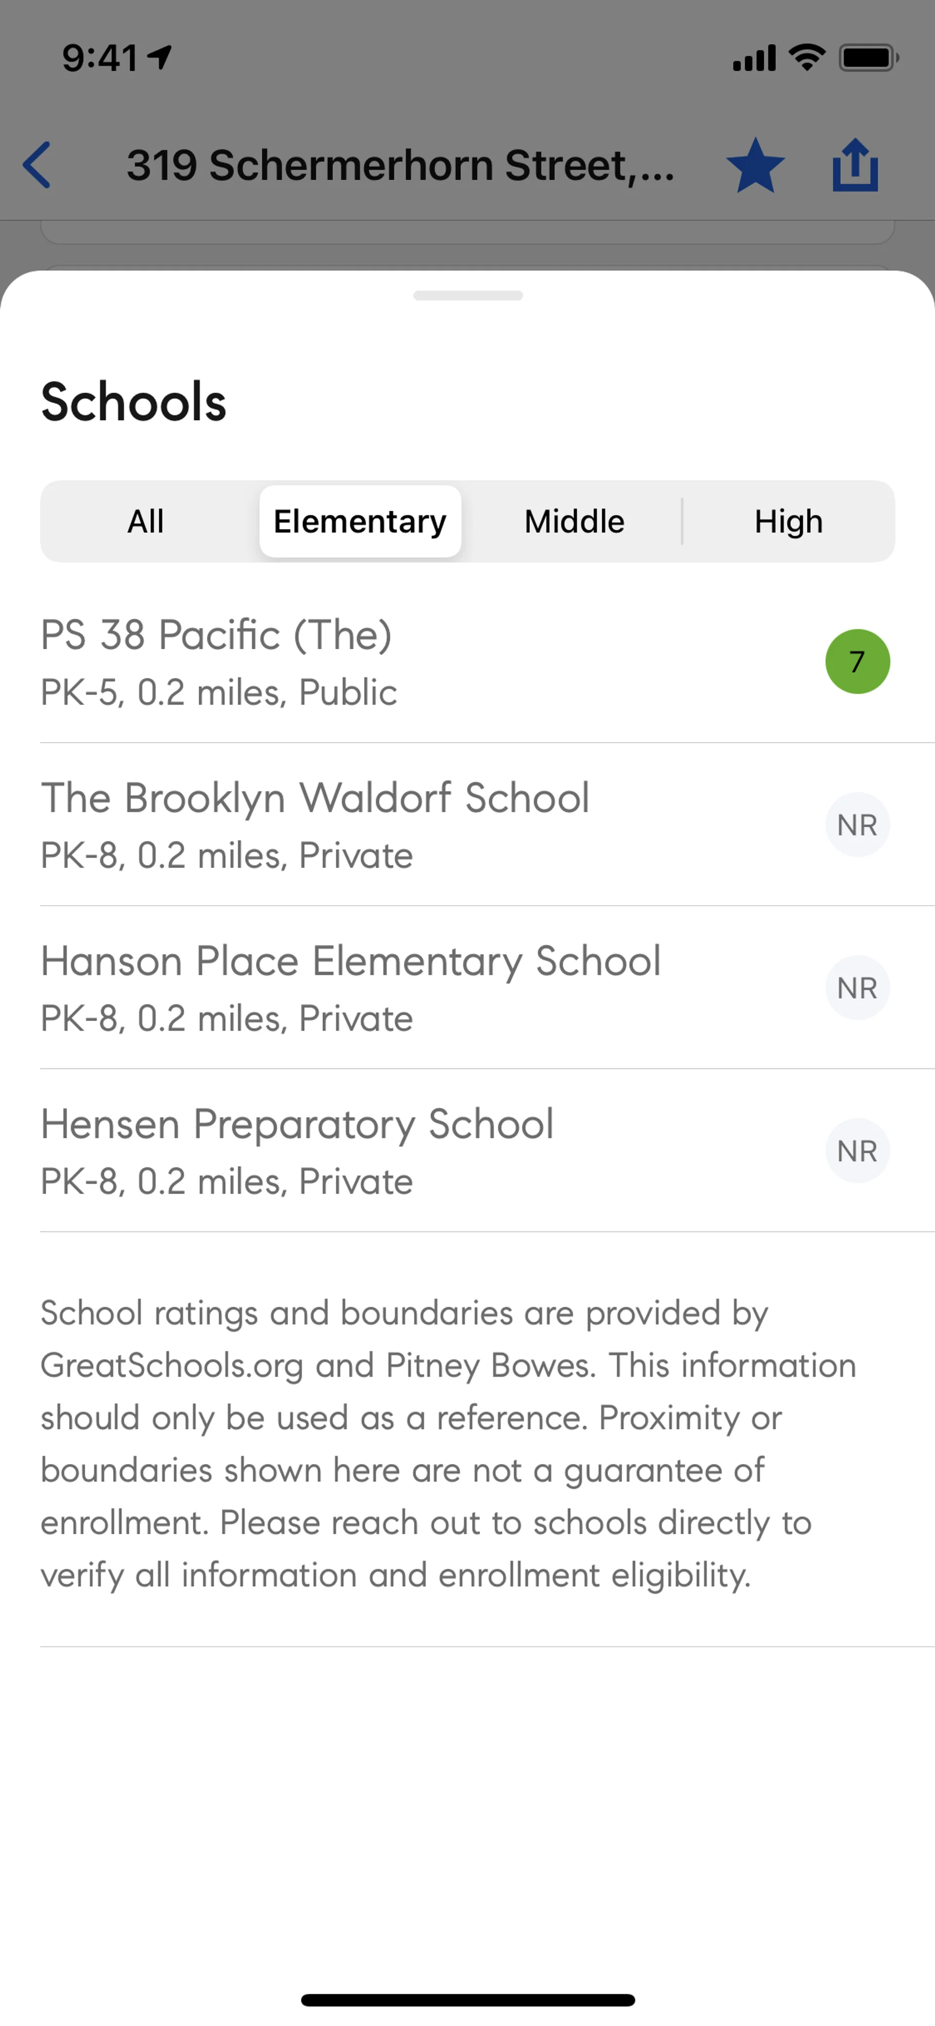Tap the favorite star icon

[755, 166]
